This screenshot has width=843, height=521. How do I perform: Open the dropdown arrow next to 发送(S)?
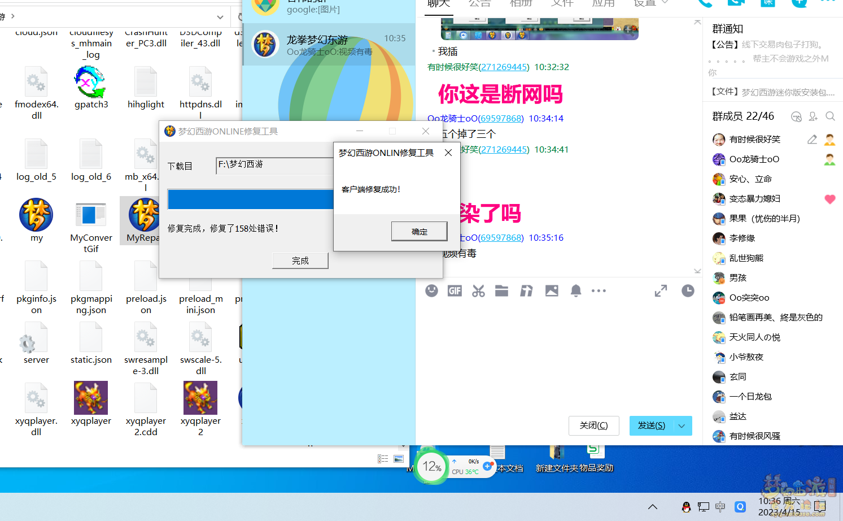click(x=682, y=426)
